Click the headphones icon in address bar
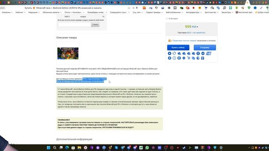The height and width of the screenshot is (151, 269). tap(129, 8)
